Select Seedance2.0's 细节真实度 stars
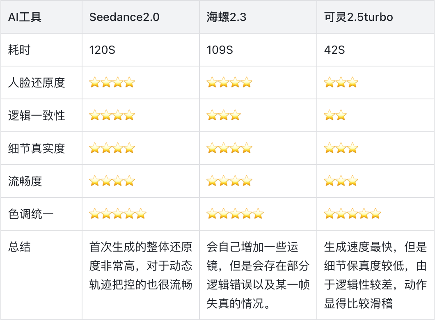The image size is (435, 321). [x=112, y=148]
